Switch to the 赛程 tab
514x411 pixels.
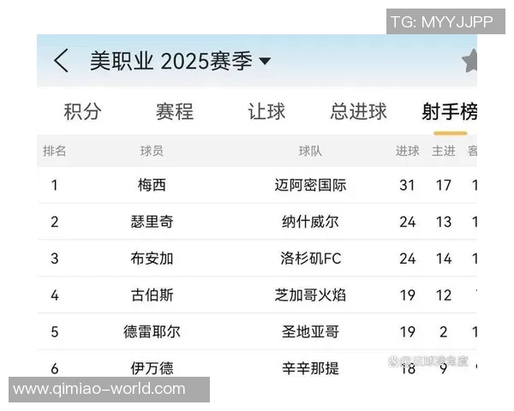[x=175, y=111]
